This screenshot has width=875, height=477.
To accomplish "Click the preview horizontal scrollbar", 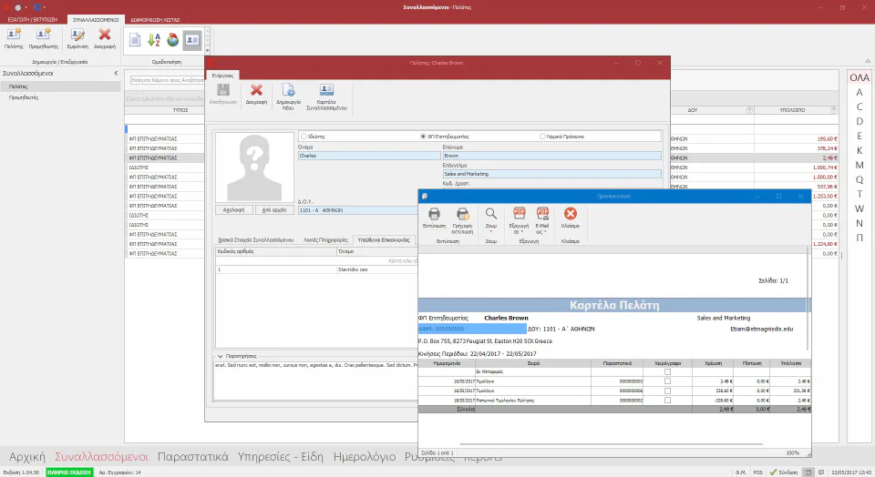I will coord(611,444).
